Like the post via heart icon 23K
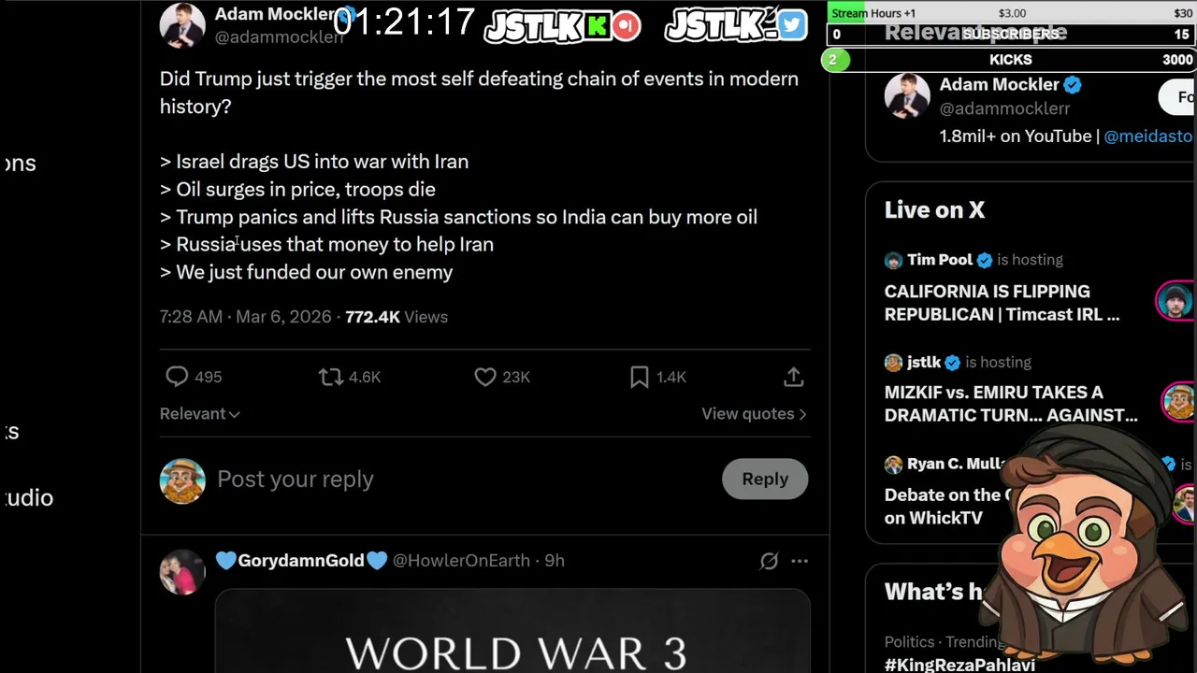1197x673 pixels. click(484, 377)
